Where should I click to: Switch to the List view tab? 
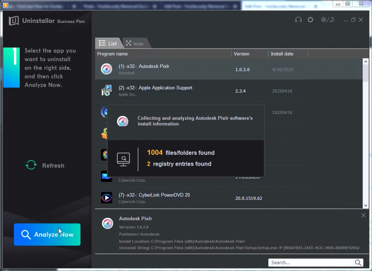[108, 43]
